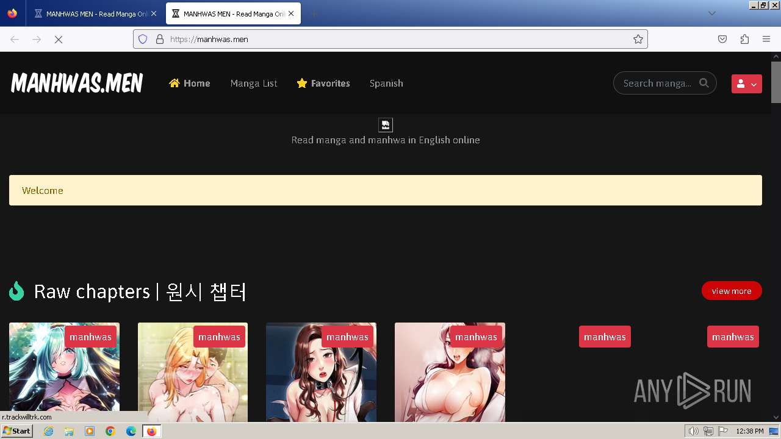The image size is (781, 439).
Task: Click the Welcome notice banner
Action: coord(386,190)
